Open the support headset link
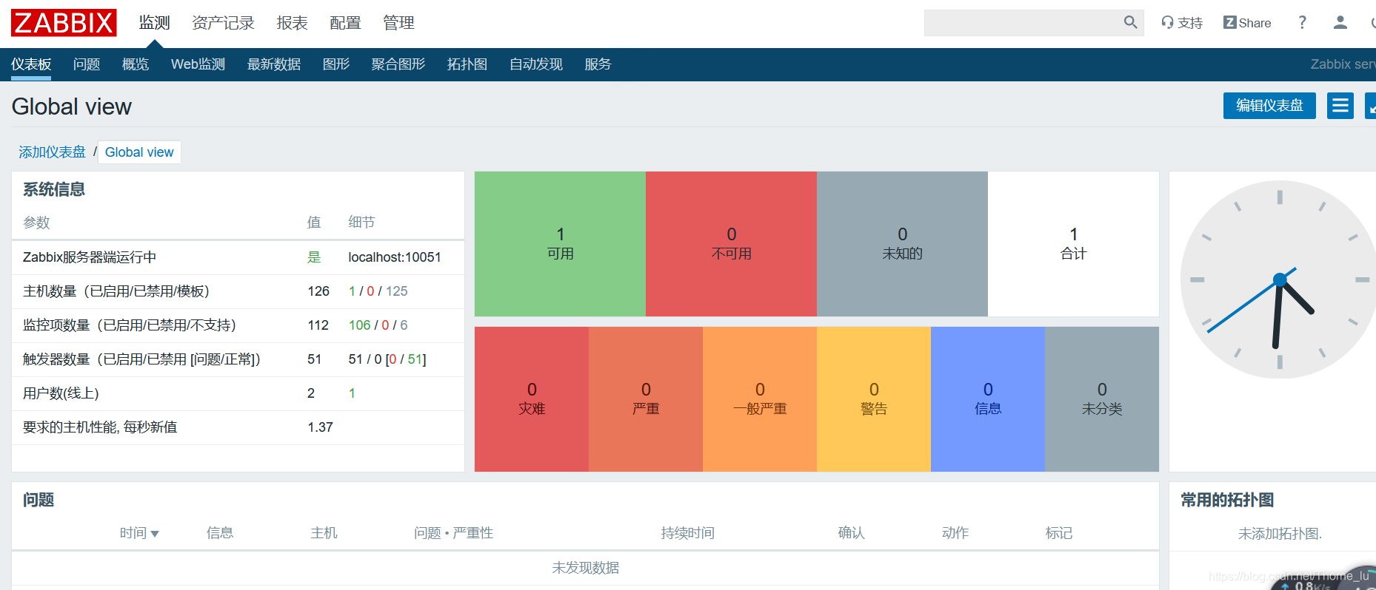 pos(1182,23)
